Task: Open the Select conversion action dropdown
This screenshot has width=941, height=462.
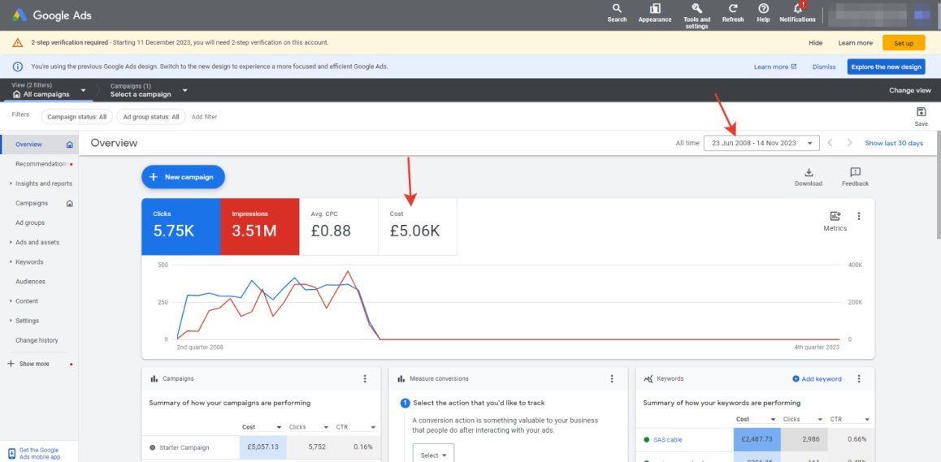Action: tap(433, 455)
